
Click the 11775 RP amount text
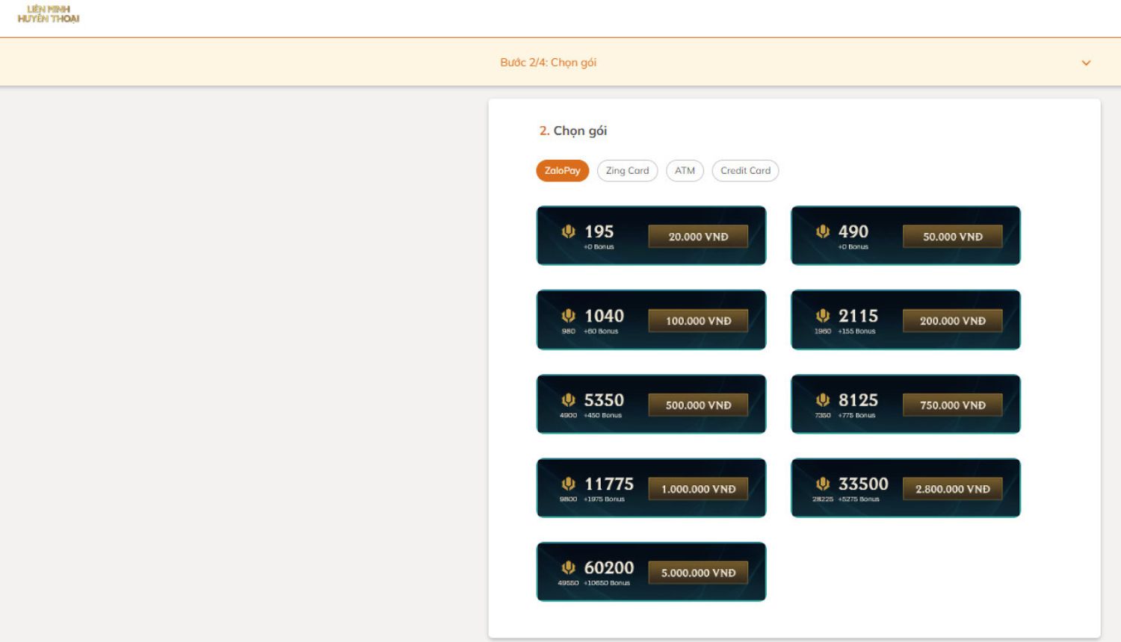click(x=609, y=484)
